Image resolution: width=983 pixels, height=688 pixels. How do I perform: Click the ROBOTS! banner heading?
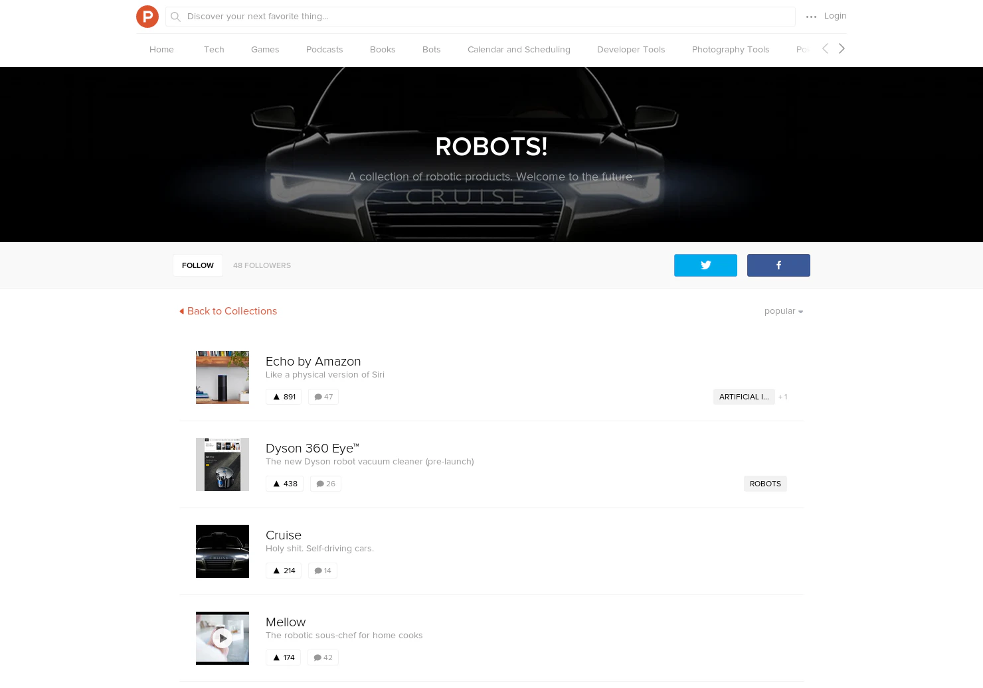[492, 147]
